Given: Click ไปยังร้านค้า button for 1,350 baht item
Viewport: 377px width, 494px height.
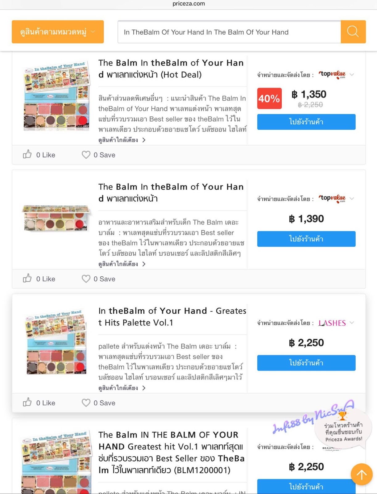Looking at the screenshot, I should coord(306,122).
